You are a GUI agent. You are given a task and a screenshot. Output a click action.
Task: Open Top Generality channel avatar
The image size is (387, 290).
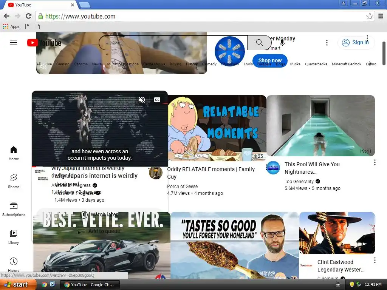click(x=273, y=168)
